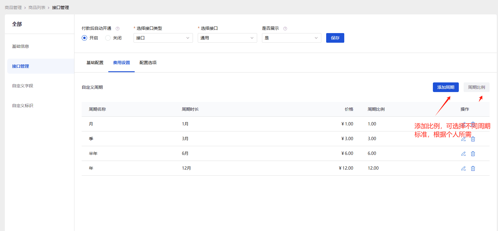Click the ¥3.00 price cell

point(347,139)
